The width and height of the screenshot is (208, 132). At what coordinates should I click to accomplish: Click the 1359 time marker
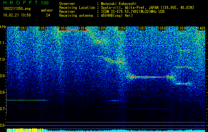pyautogui.click(x=182, y=28)
